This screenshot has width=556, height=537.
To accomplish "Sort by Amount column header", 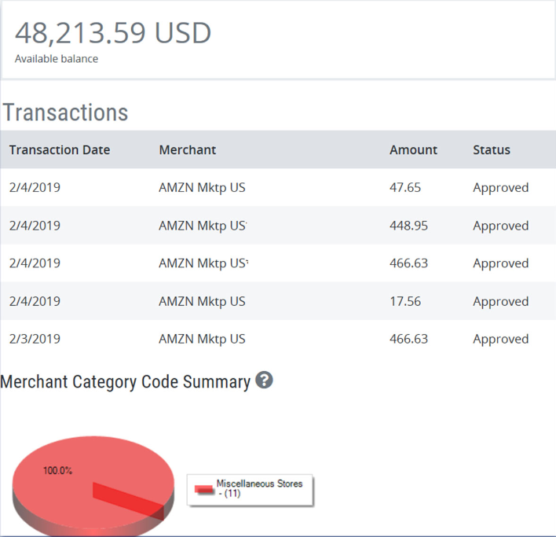I will (x=413, y=149).
